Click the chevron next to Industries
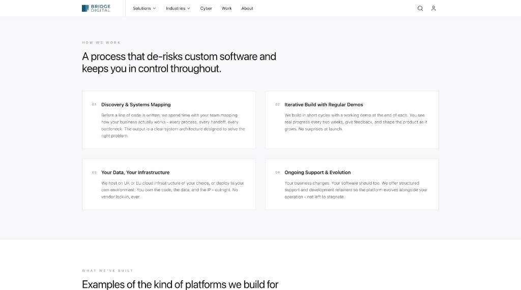This screenshot has height=290, width=521. point(188,8)
